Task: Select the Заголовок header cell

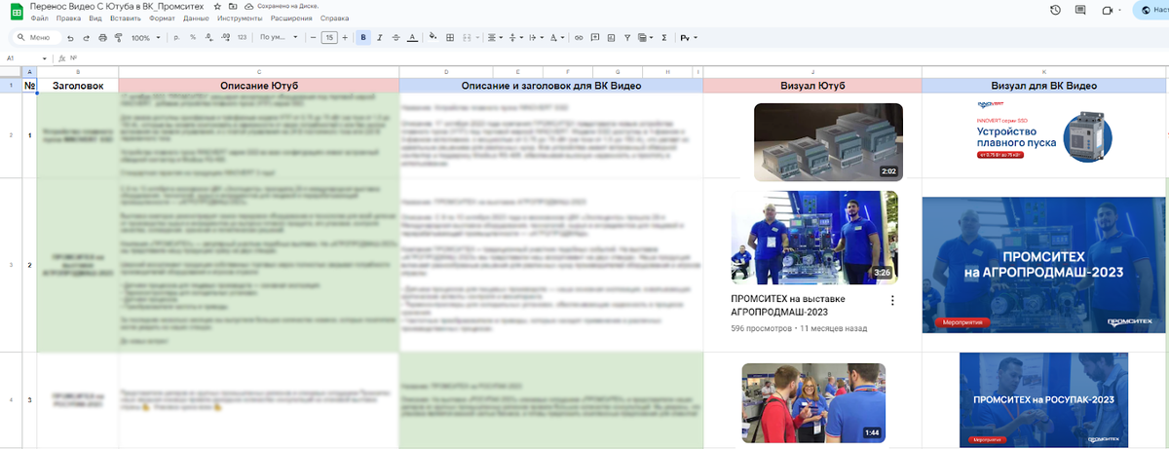Action: coord(78,86)
